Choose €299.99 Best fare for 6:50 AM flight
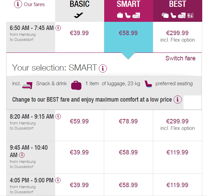The height and width of the screenshot is (196, 207). 177,33
